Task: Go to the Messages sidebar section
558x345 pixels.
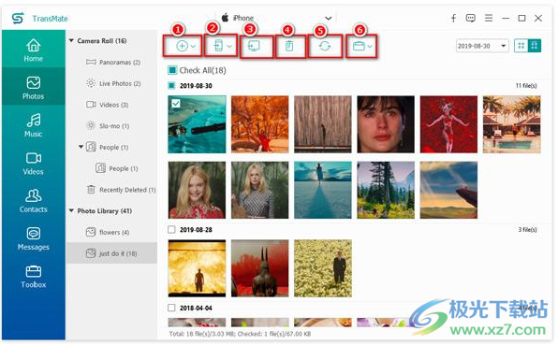Action: coord(34,238)
